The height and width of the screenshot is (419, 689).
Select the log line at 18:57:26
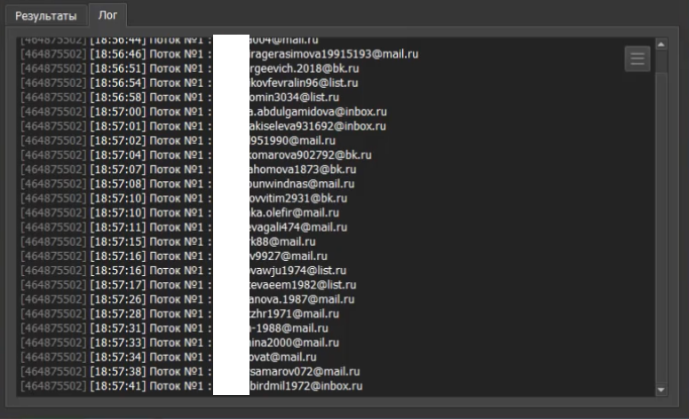[x=187, y=299]
